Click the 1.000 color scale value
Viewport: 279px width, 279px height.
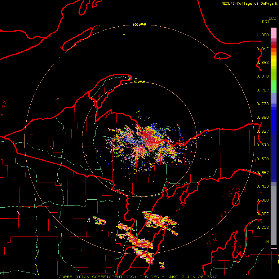point(263,35)
